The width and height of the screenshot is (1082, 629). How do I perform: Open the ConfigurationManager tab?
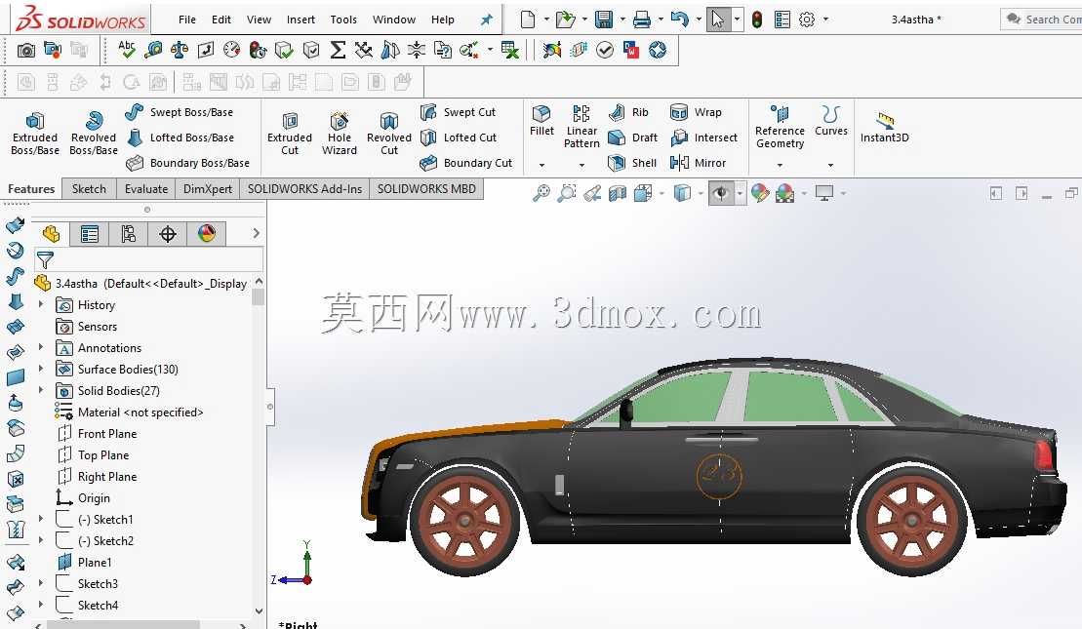tap(129, 234)
